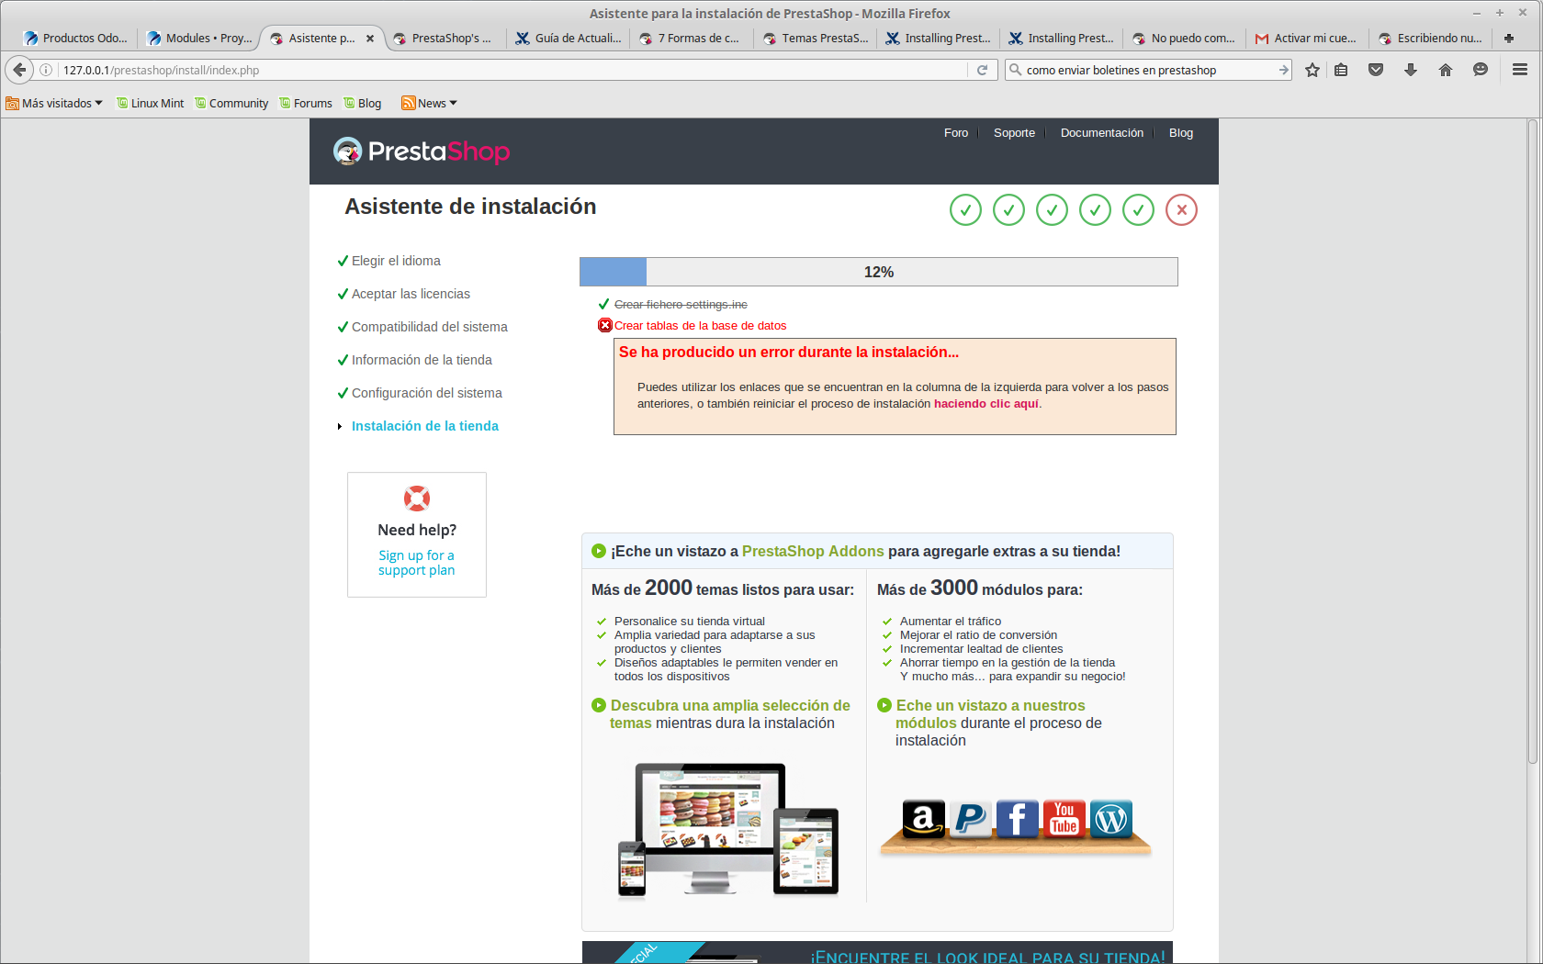Open Documentación in the header menu
This screenshot has height=964, width=1543.
point(1101,133)
